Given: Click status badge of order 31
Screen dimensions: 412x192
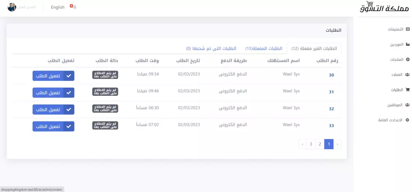Looking at the screenshot, I should (x=105, y=92).
